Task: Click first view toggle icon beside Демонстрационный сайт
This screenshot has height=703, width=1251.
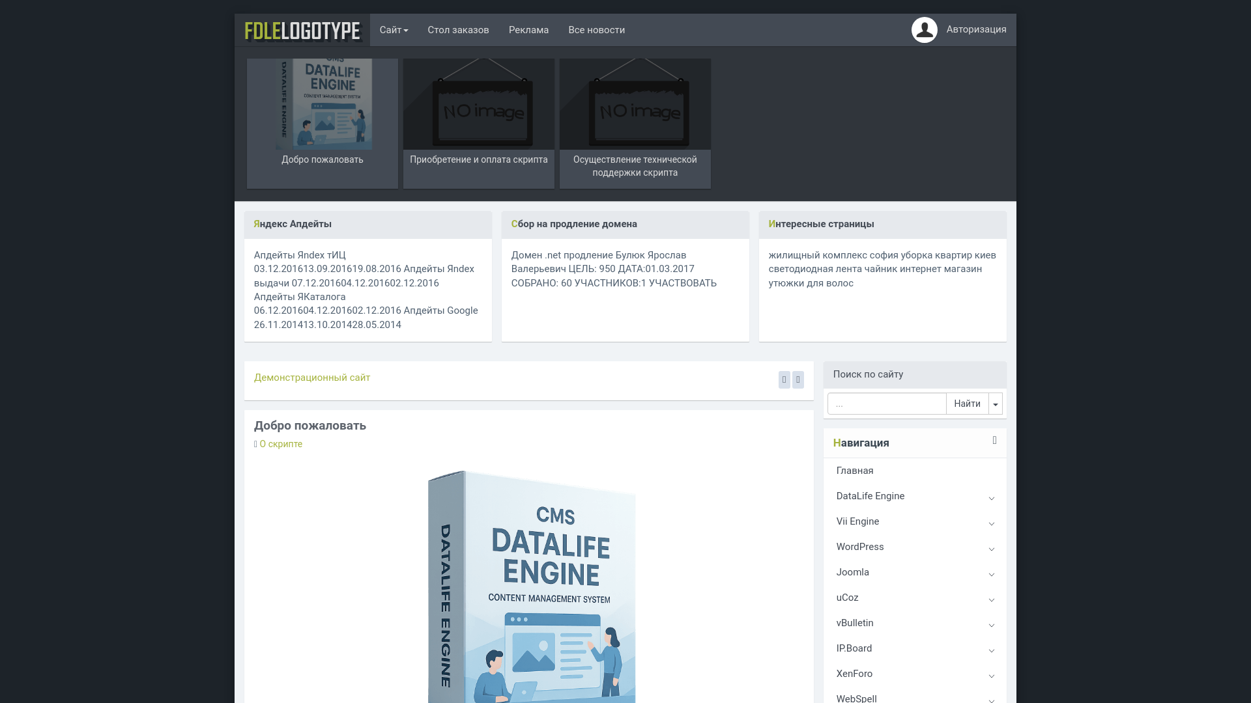Action: [784, 379]
